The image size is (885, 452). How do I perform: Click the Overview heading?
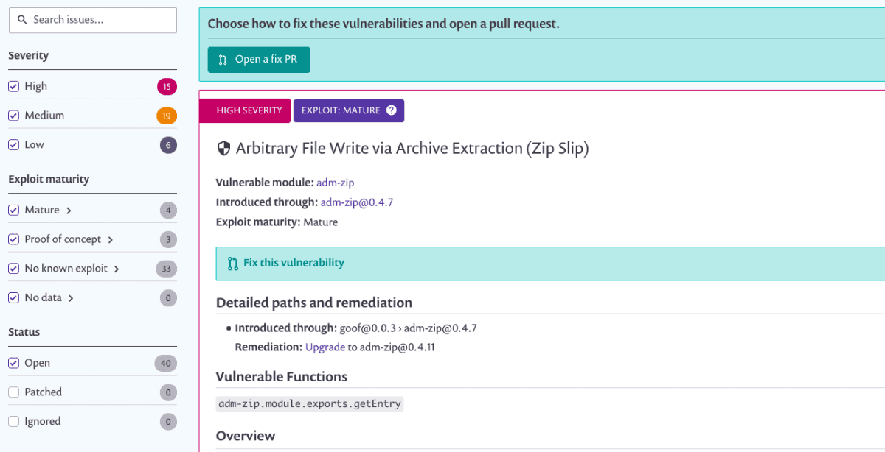coord(246,437)
